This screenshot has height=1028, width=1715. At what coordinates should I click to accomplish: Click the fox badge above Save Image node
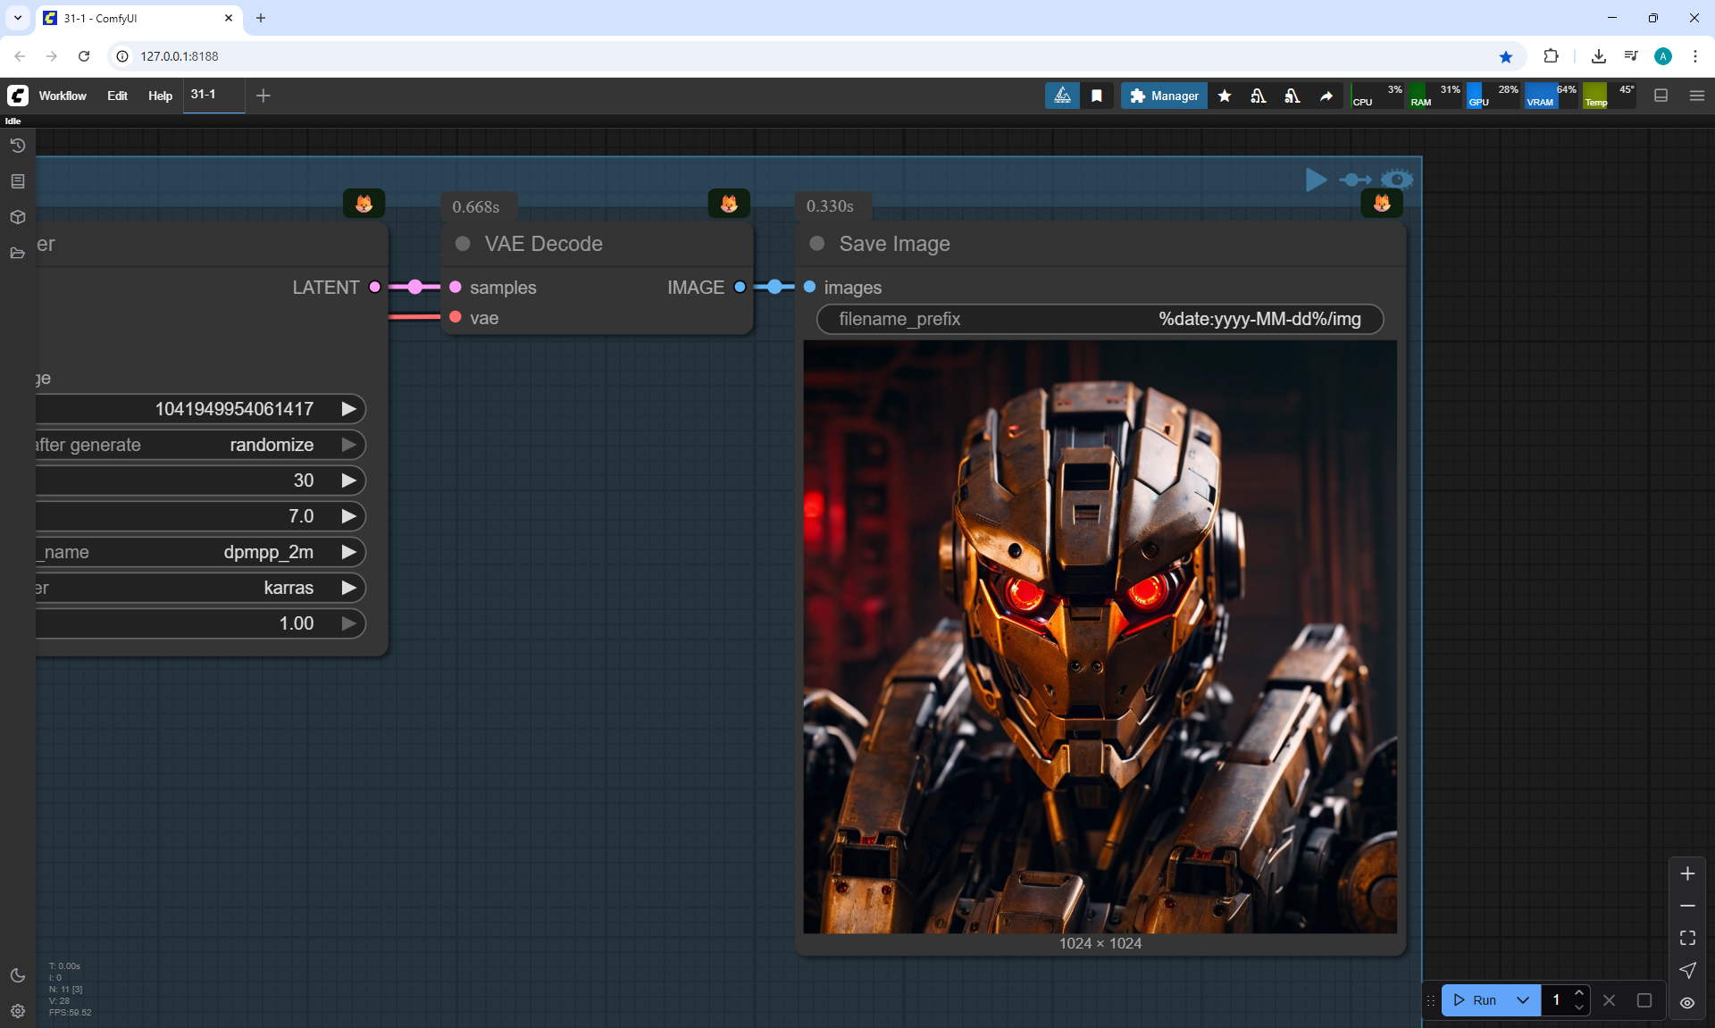click(x=1382, y=204)
